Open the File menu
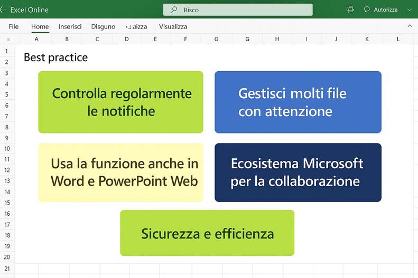Image resolution: width=418 pixels, height=278 pixels. 14,26
